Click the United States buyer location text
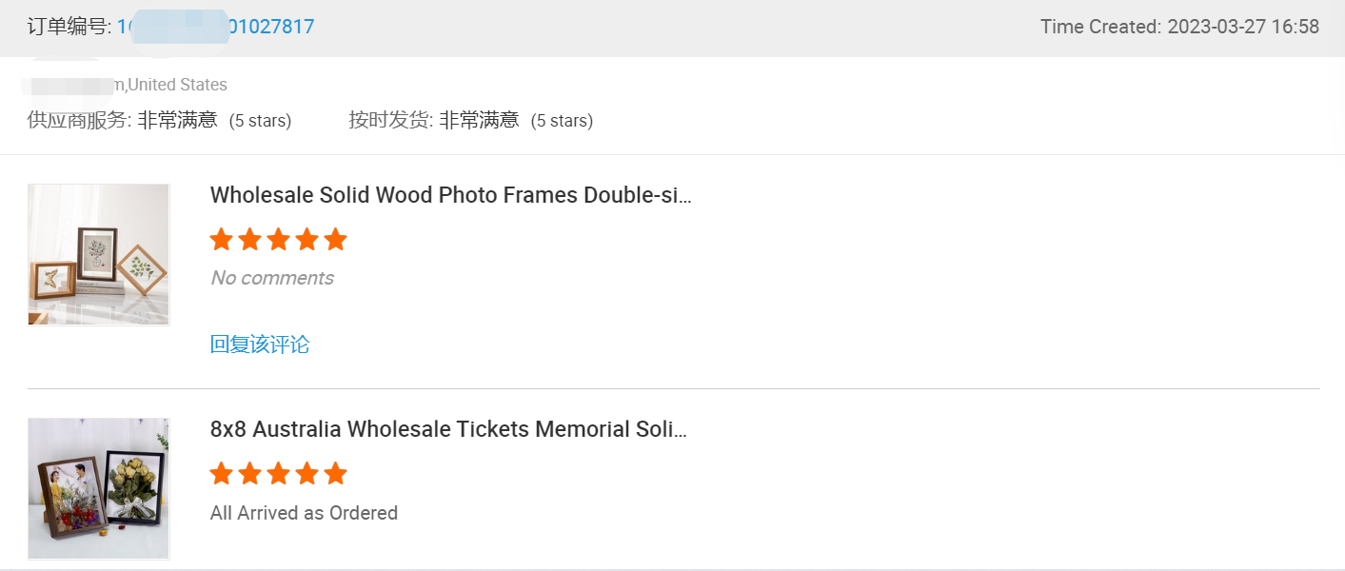 tap(177, 85)
